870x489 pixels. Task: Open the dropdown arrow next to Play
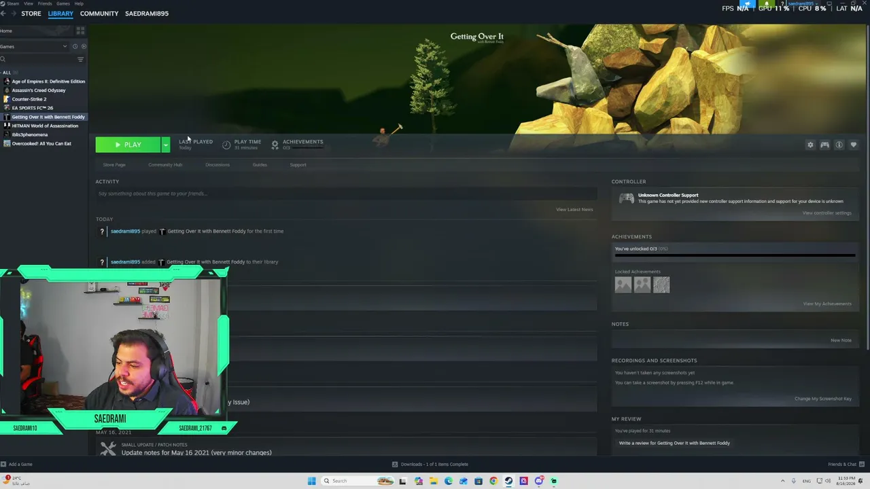(165, 145)
